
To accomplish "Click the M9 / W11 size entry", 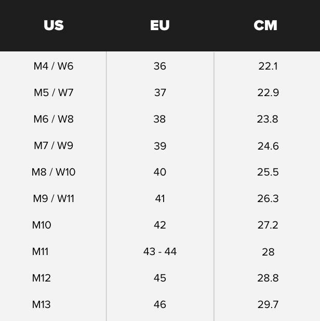I will 54,198.
